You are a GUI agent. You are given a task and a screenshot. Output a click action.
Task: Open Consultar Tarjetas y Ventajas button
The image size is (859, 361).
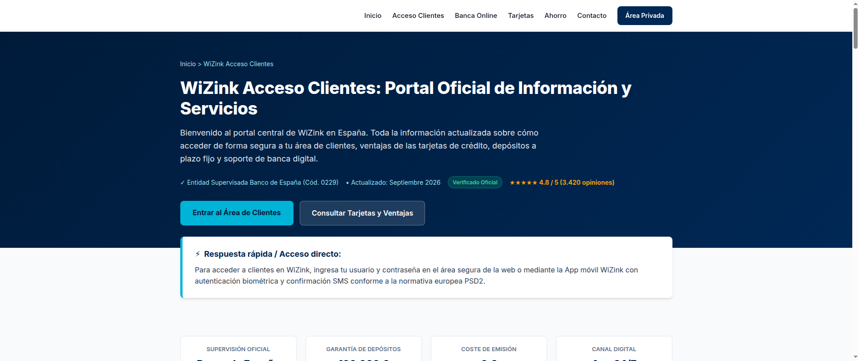click(x=362, y=213)
